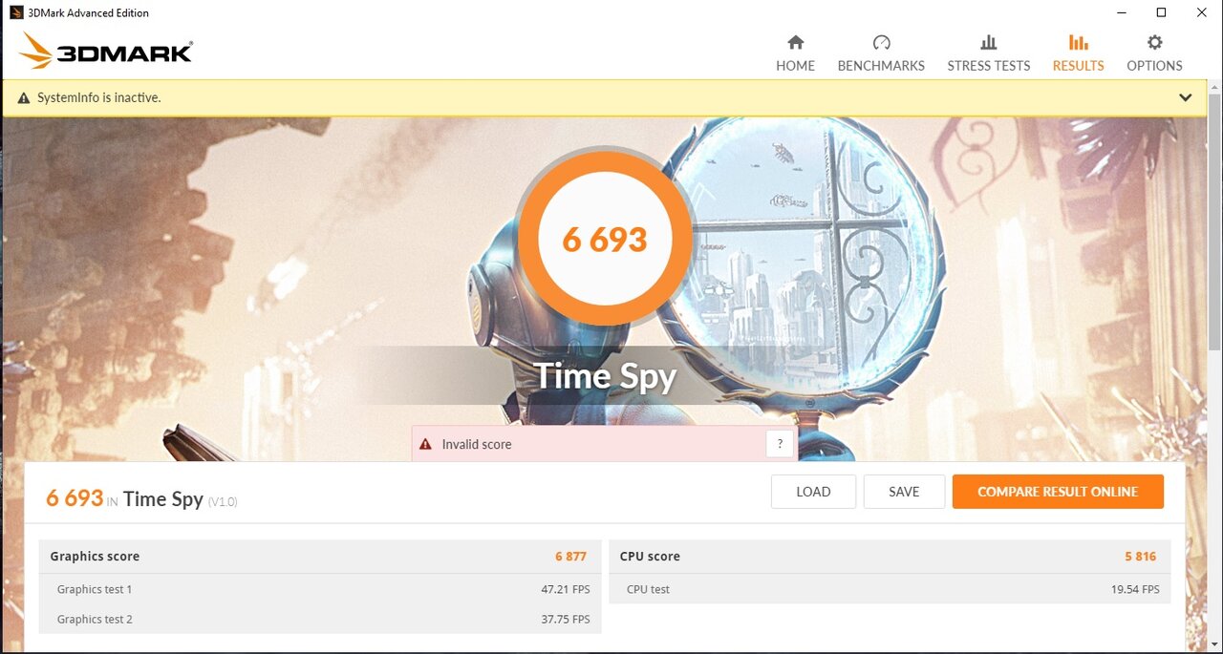Screen dimensions: 1223x654
Task: Switch to the STRESS TESTS tab
Action: pos(989,66)
